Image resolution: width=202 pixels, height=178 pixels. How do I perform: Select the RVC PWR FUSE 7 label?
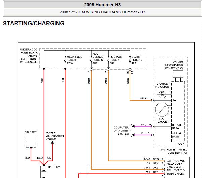tap(116, 60)
